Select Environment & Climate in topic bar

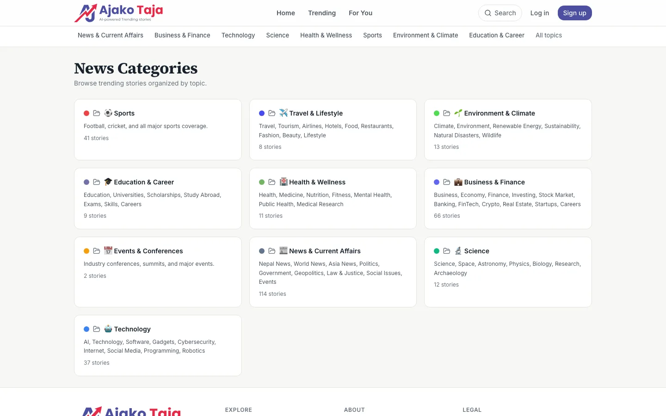425,35
